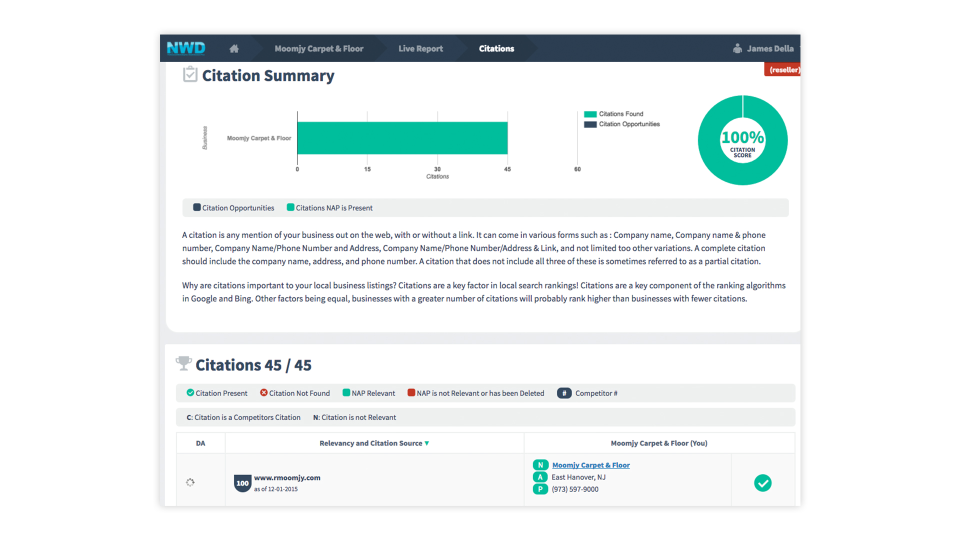This screenshot has width=960, height=540.
Task: Click the green citations bar in chart
Action: [x=402, y=138]
